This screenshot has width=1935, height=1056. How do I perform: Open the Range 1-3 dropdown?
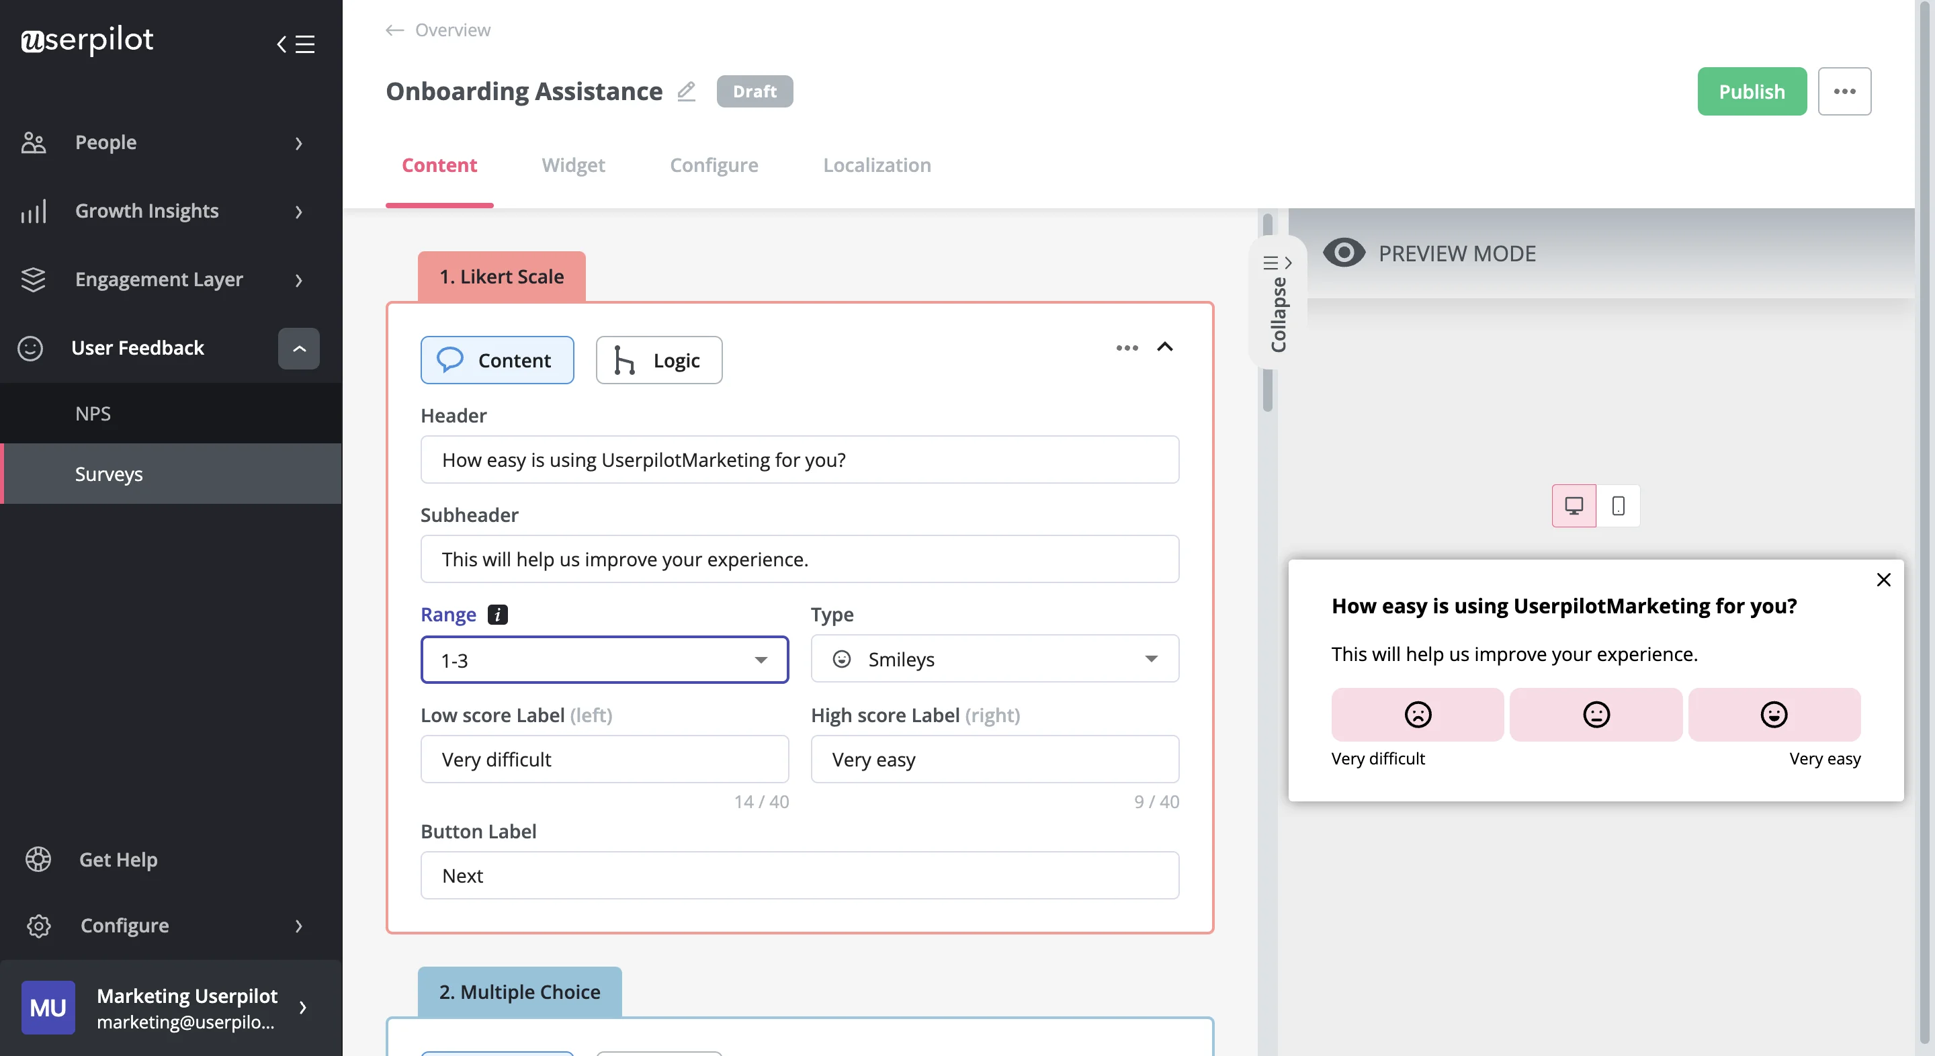(604, 660)
